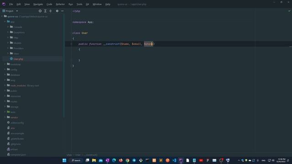This screenshot has height=164, width=292.
Task: Click the User breadcrumb below the editor
Action: 78,155
